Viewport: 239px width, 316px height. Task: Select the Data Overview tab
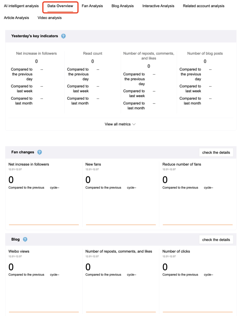[x=60, y=6]
